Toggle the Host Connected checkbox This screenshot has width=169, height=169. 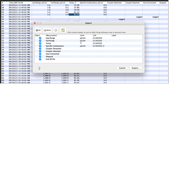(x=40, y=54)
